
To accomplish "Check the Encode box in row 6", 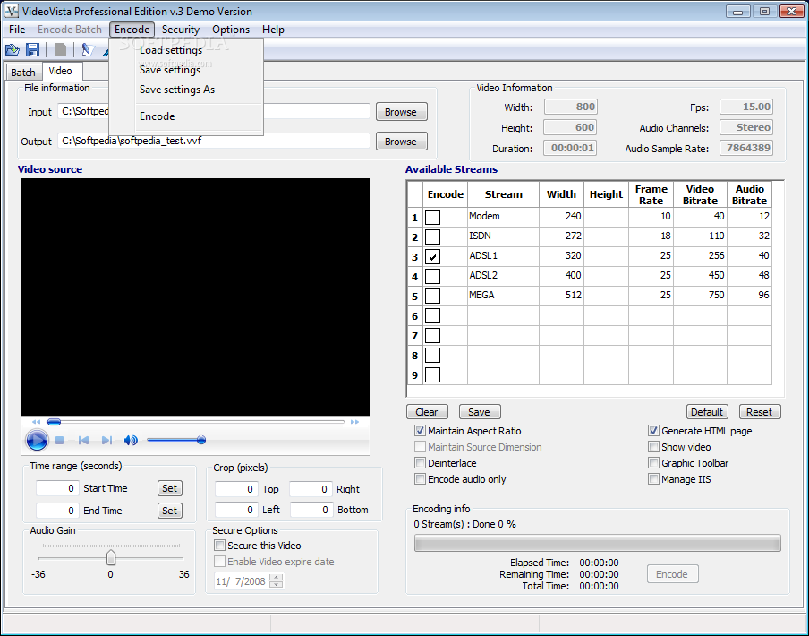I will [432, 315].
